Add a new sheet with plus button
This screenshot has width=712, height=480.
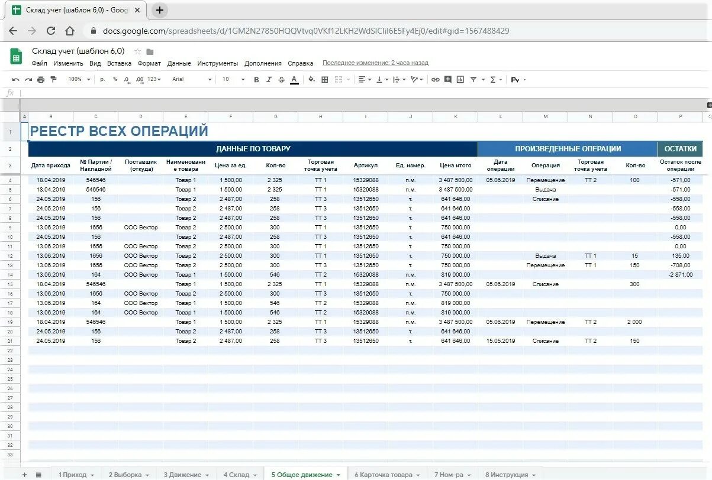pos(24,475)
